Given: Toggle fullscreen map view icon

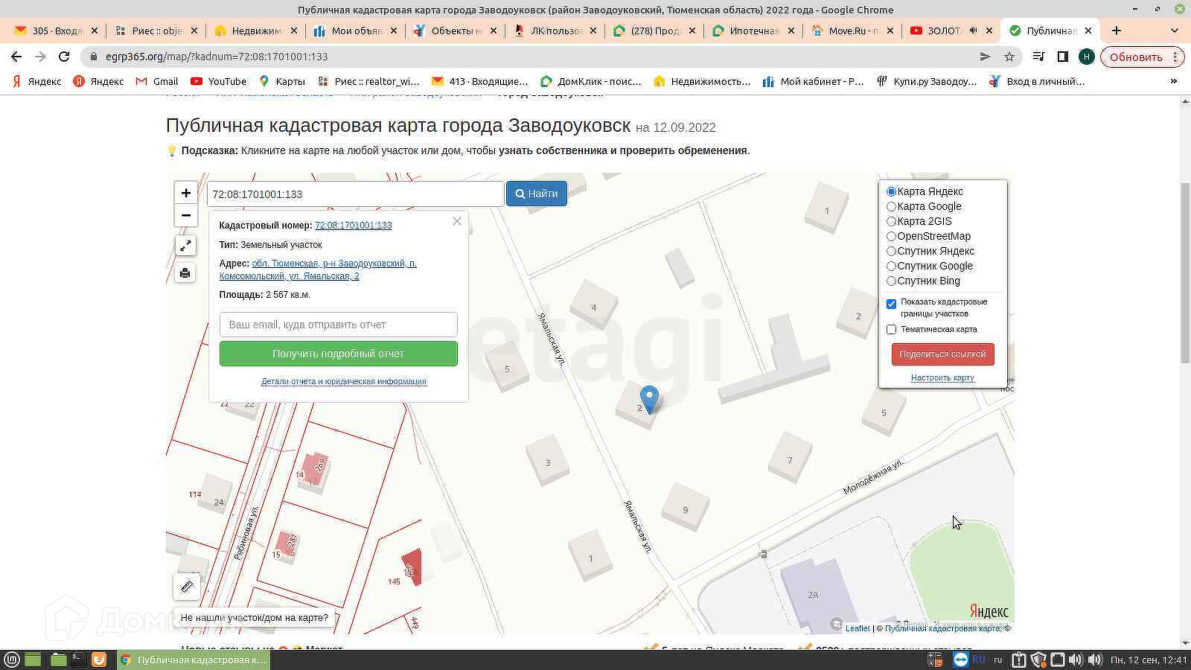Looking at the screenshot, I should click(x=185, y=246).
